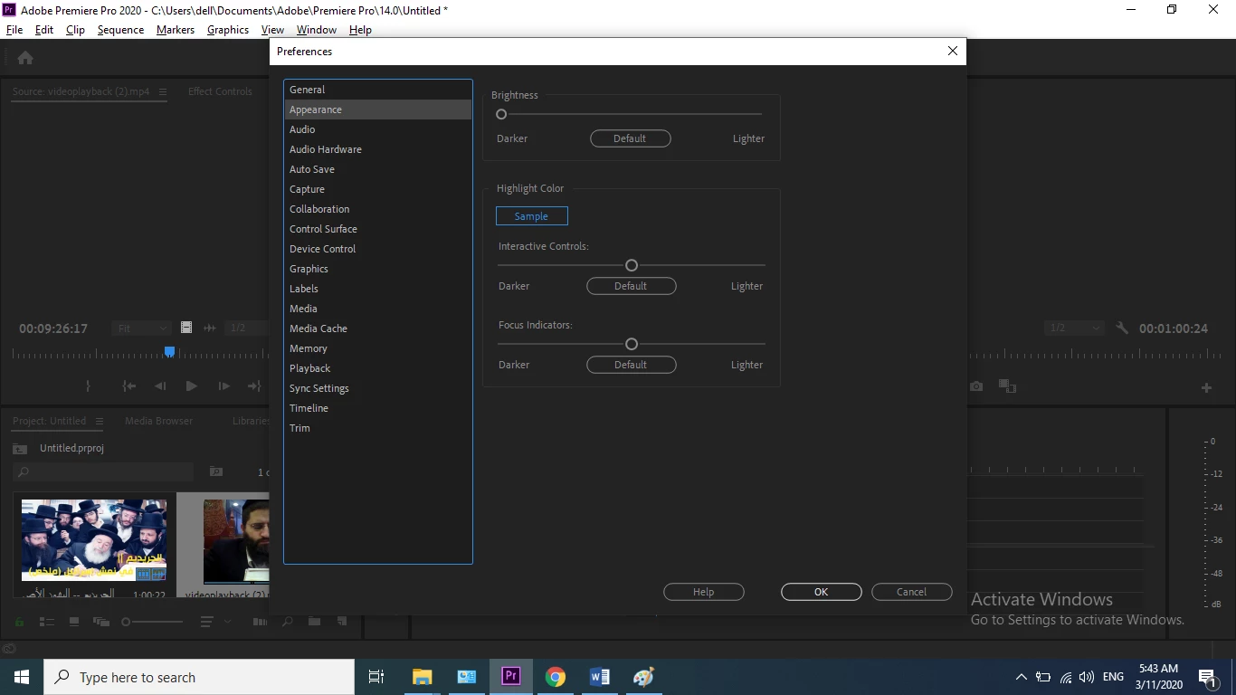Click Drag Video Only filmstrip icon in Source monitor
1236x695 pixels.
(x=185, y=328)
